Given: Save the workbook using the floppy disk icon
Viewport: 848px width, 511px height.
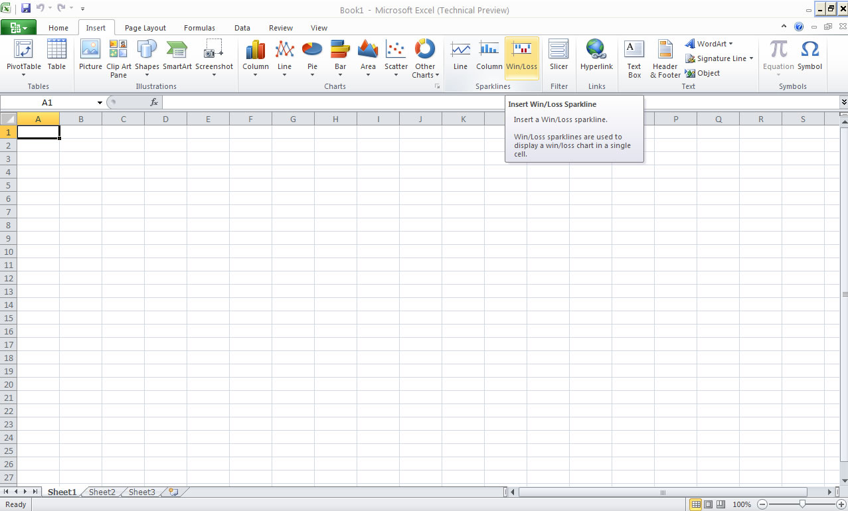Looking at the screenshot, I should point(26,9).
